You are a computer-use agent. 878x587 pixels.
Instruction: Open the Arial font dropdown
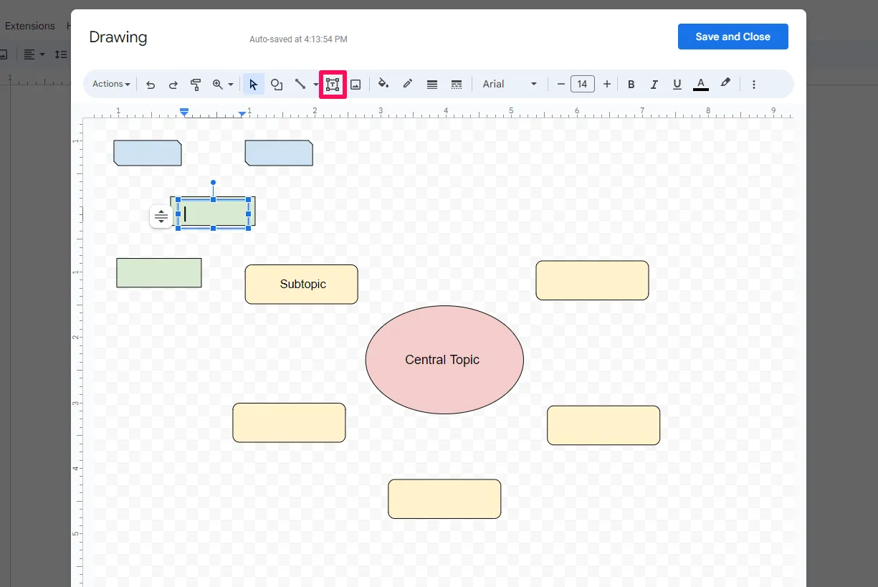(x=509, y=84)
